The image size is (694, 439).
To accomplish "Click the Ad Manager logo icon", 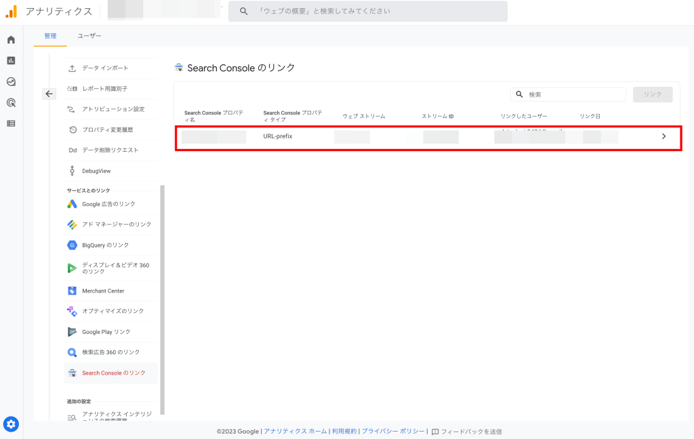I will (72, 224).
